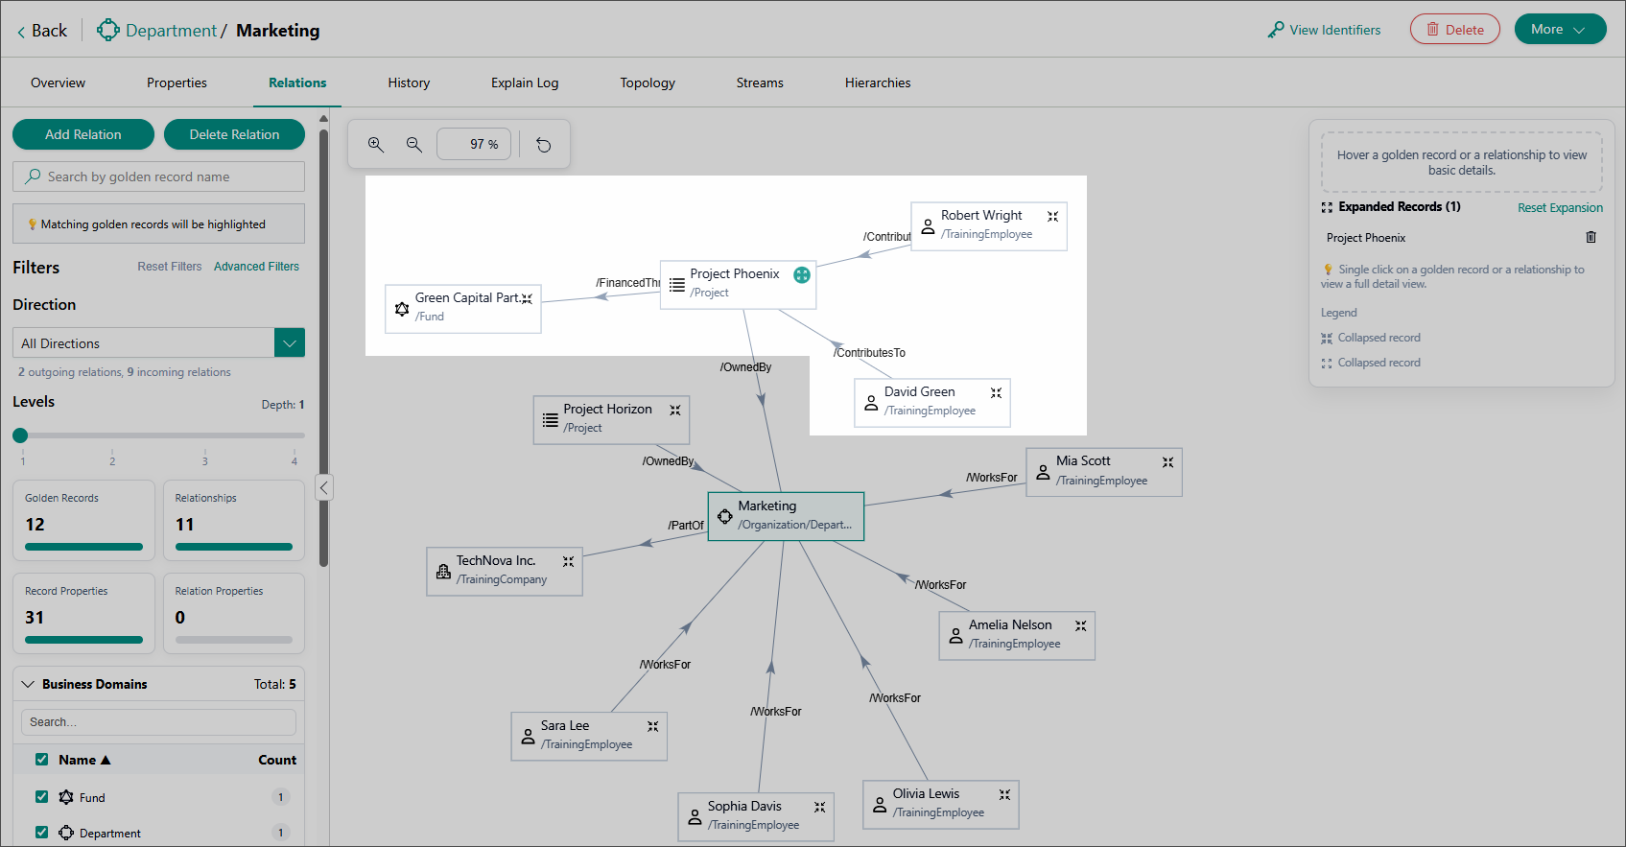The image size is (1626, 847).
Task: Expand the Mia Scott node icon
Action: coord(1167,462)
